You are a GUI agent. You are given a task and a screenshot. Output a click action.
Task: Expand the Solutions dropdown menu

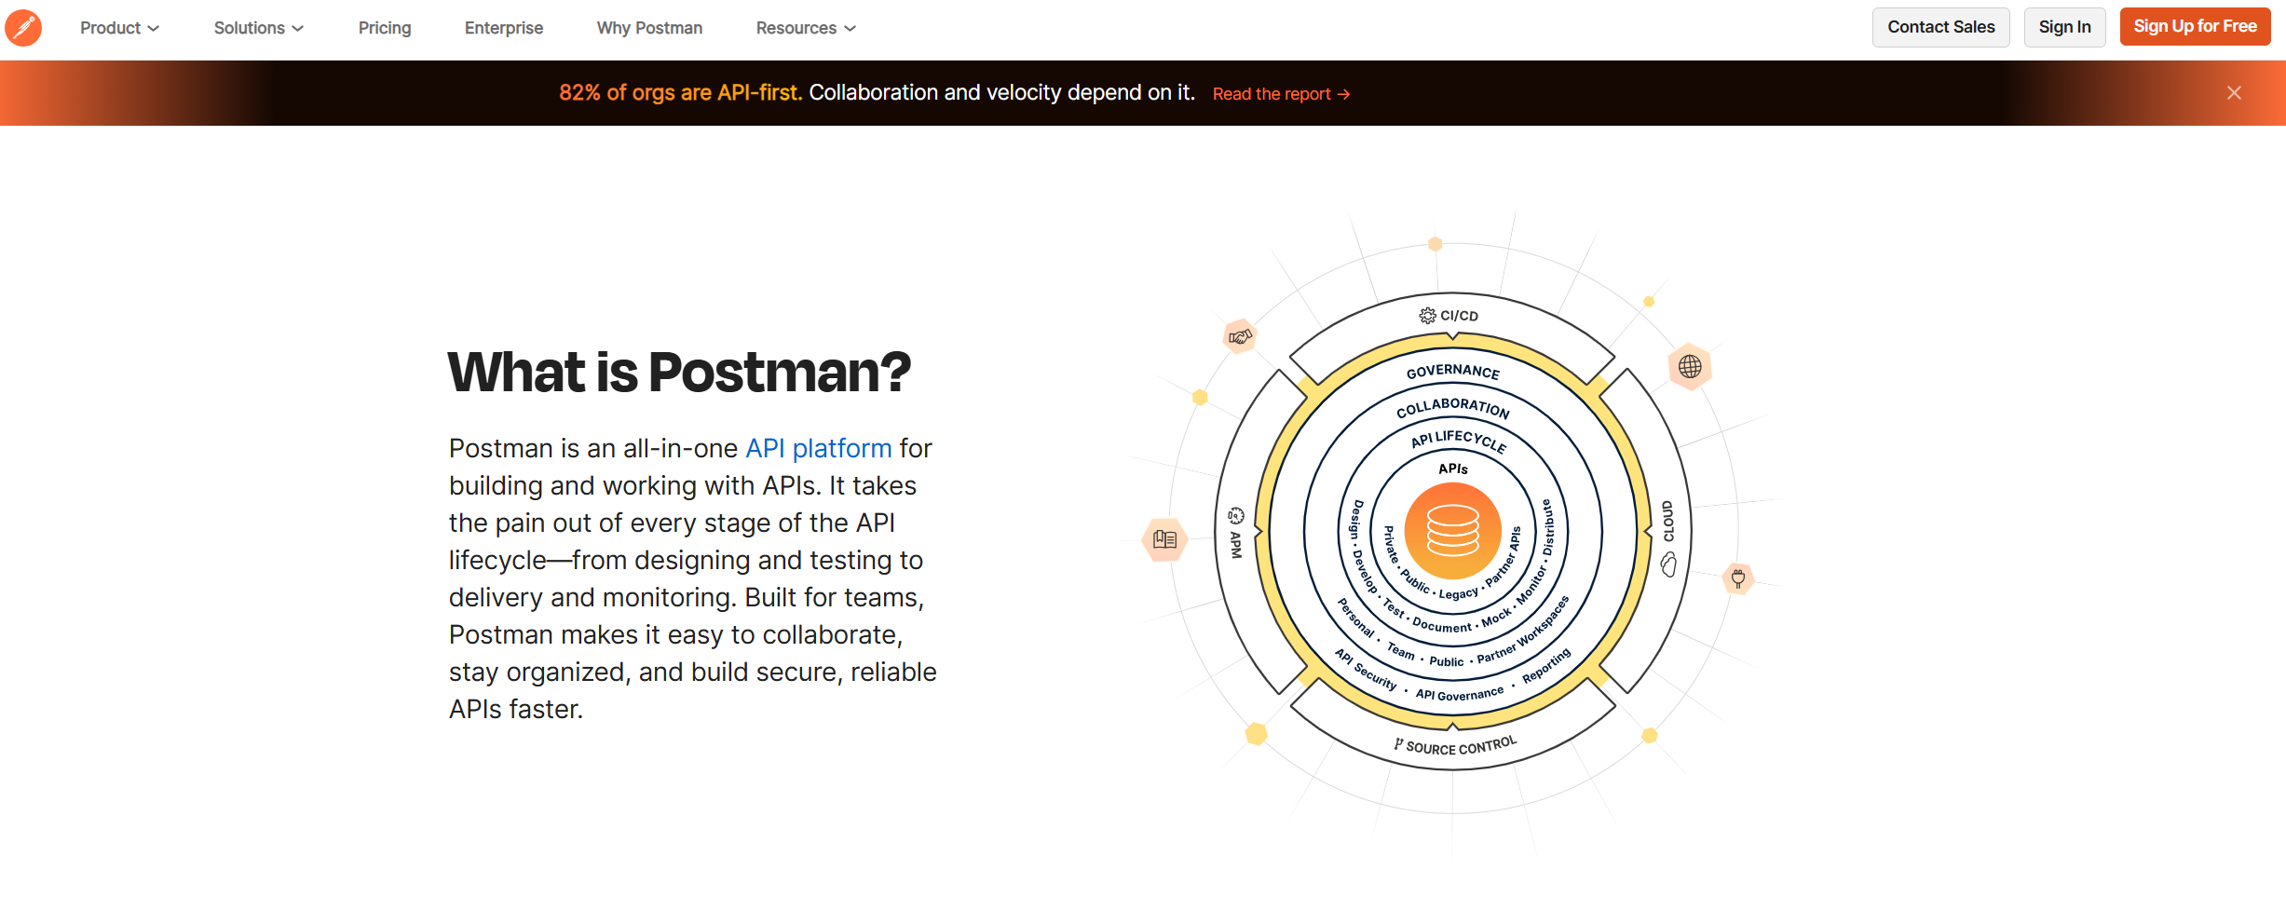[258, 28]
